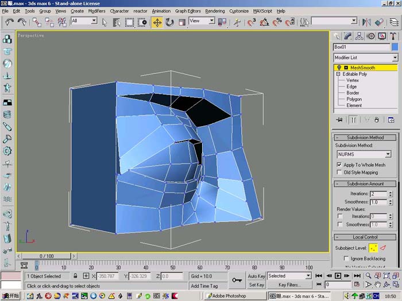Screen dimensions: 402x301
Task: Choose the Rectangular Selection Region tool
Action: coord(129,22)
